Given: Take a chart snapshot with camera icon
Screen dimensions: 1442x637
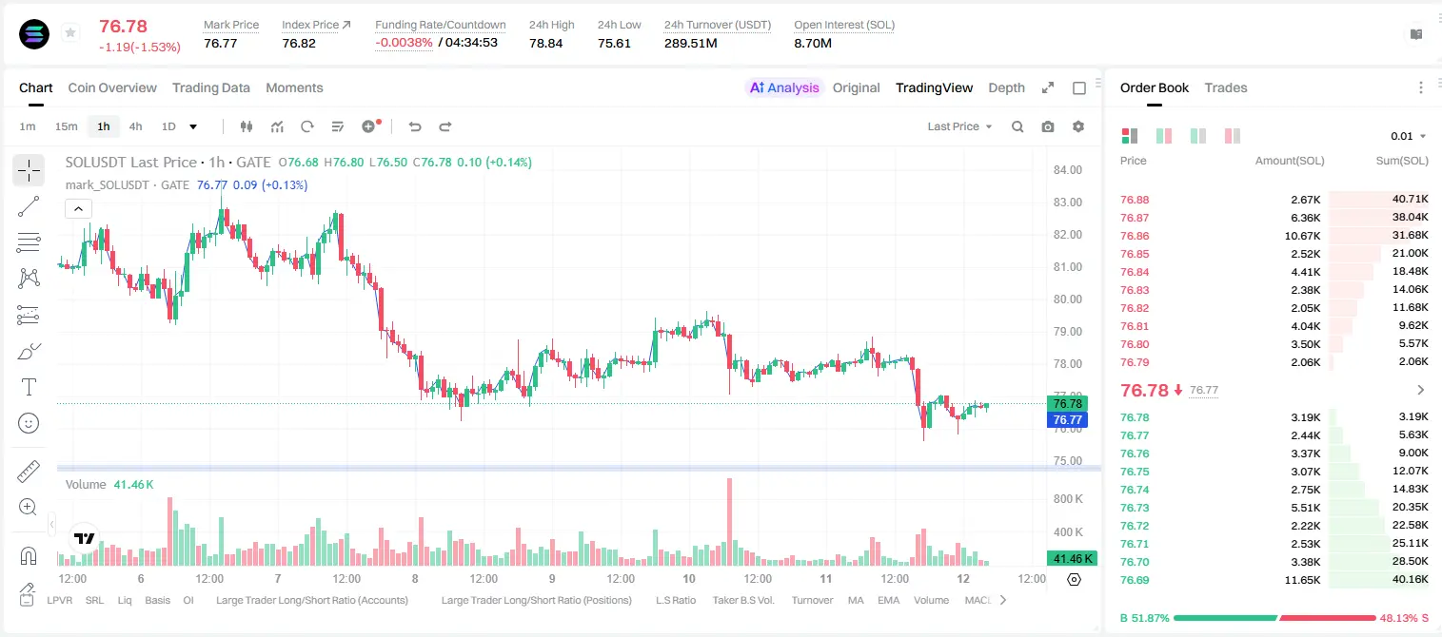Looking at the screenshot, I should coord(1048,126).
